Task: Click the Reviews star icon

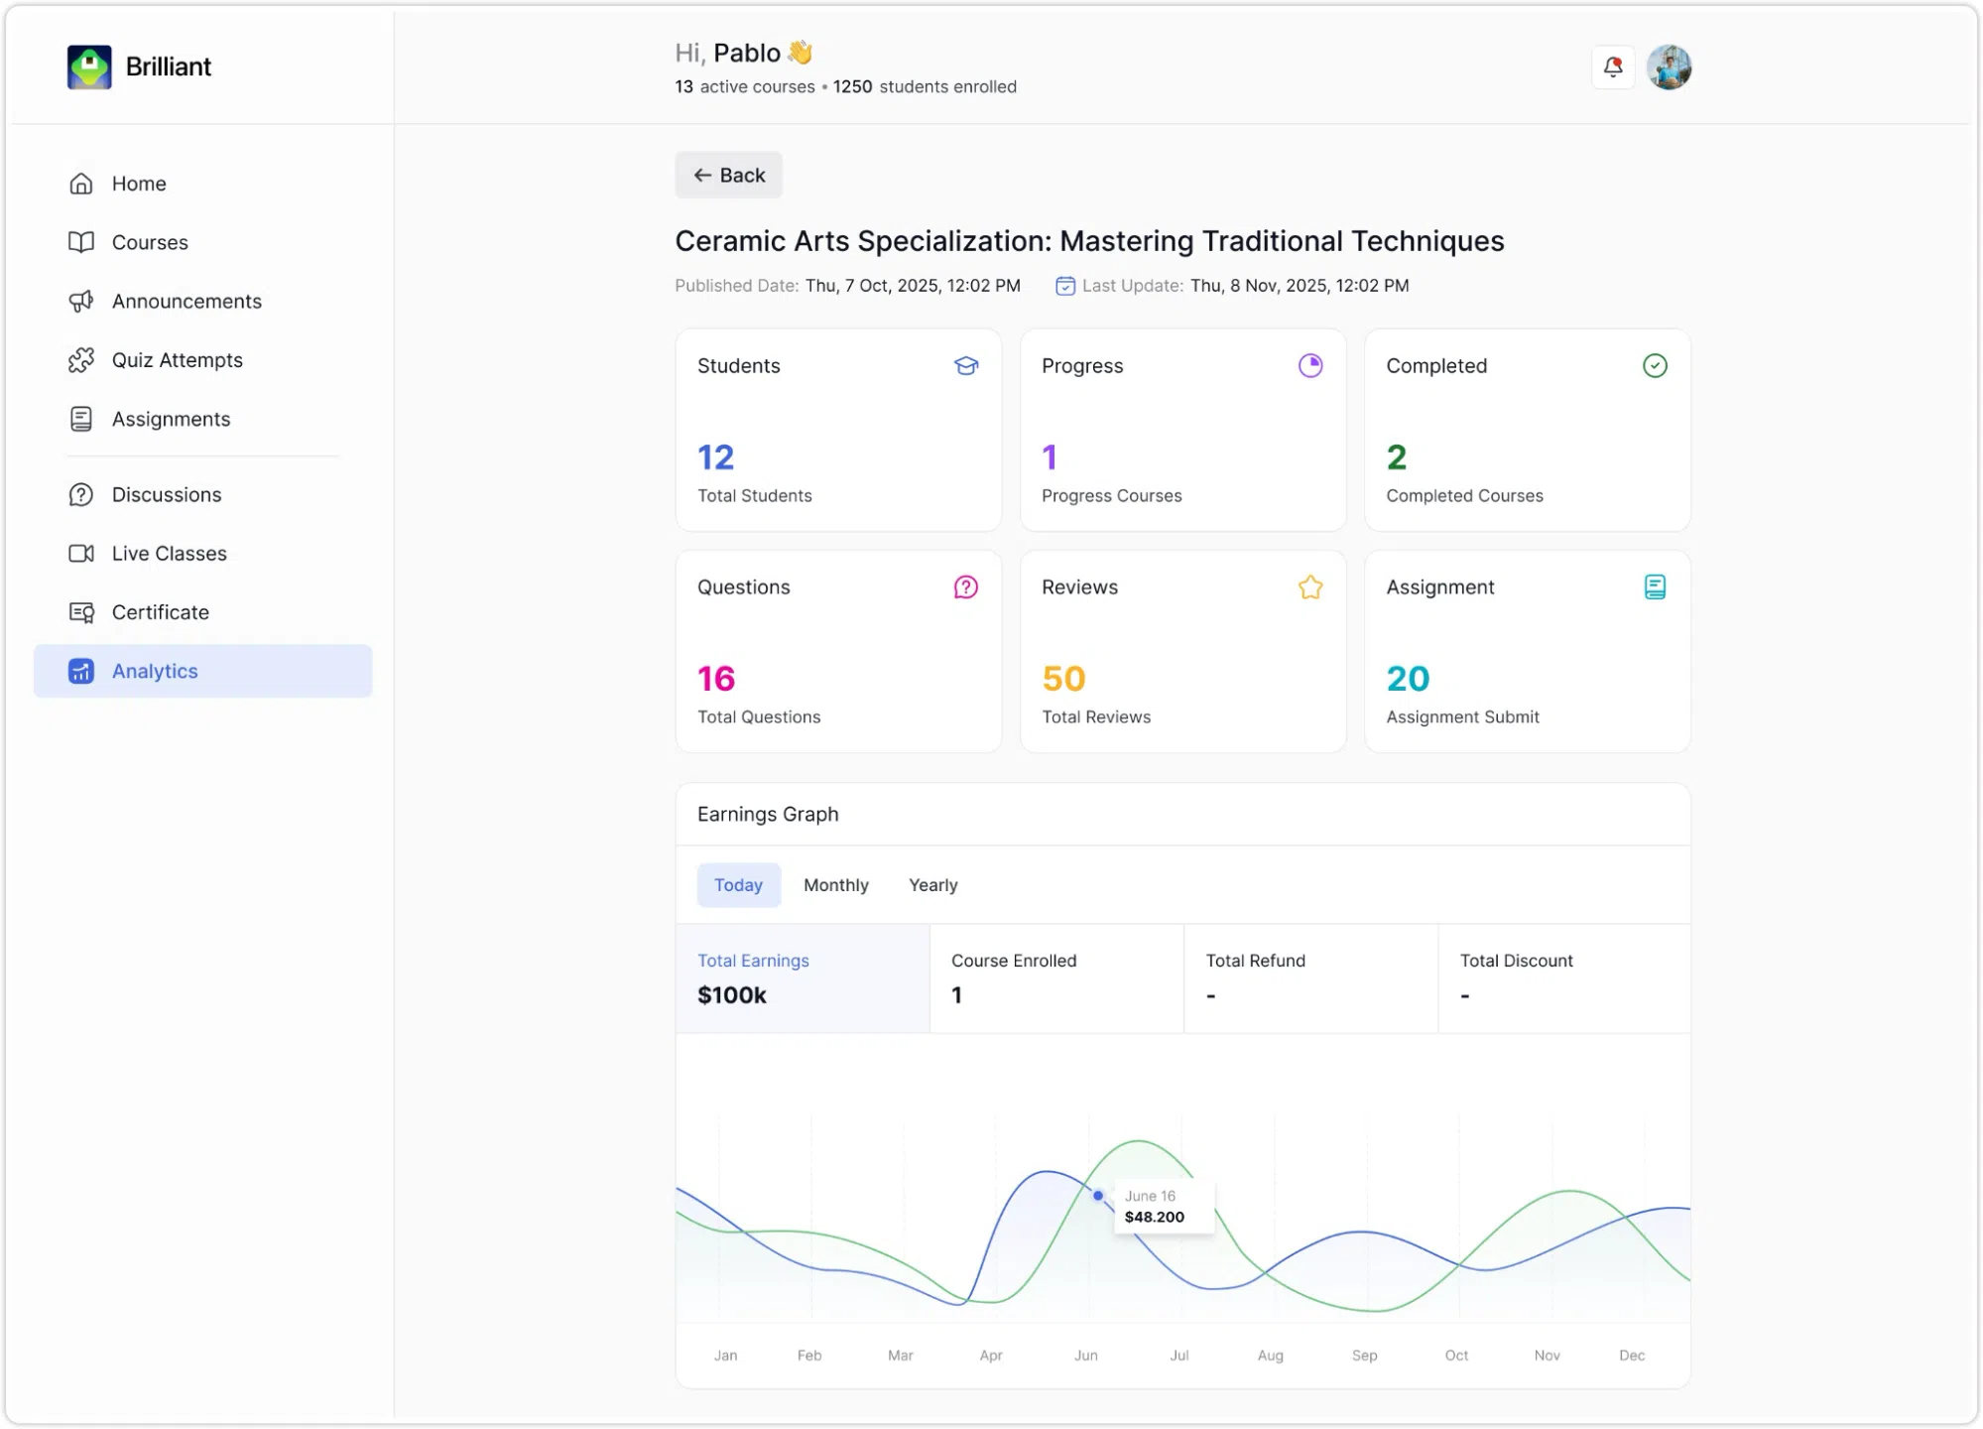Action: click(x=1310, y=586)
